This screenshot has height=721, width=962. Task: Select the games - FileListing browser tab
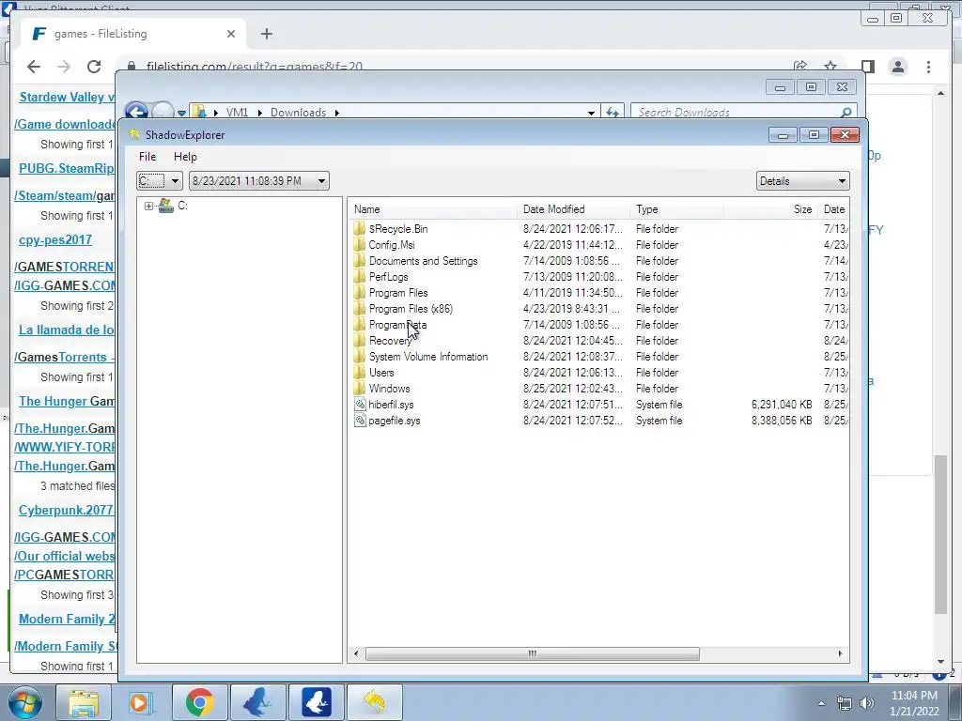pyautogui.click(x=133, y=34)
